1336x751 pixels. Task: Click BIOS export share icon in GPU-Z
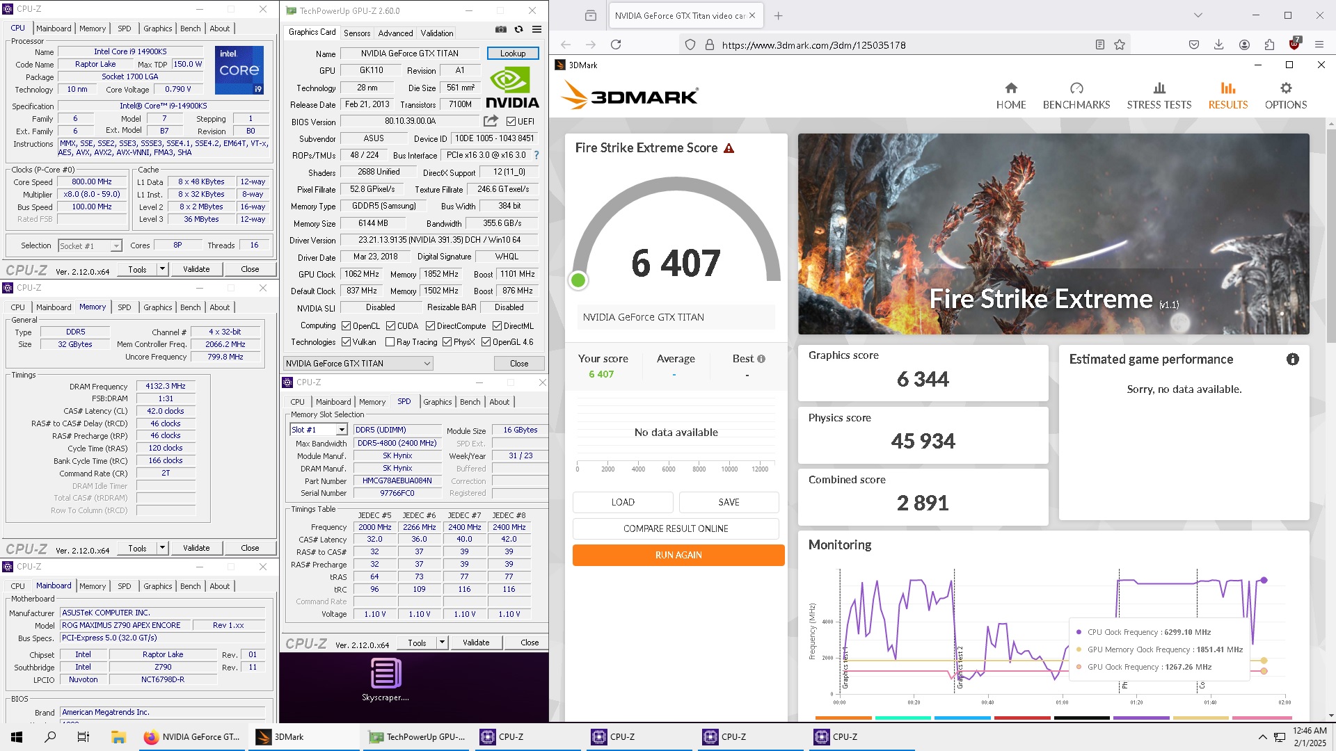tap(491, 121)
